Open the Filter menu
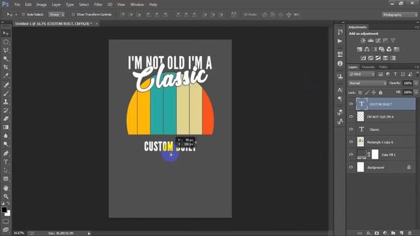This screenshot has height=236, width=420. [98, 5]
